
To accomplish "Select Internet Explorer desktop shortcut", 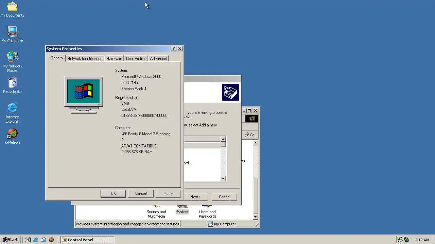I will [x=12, y=113].
